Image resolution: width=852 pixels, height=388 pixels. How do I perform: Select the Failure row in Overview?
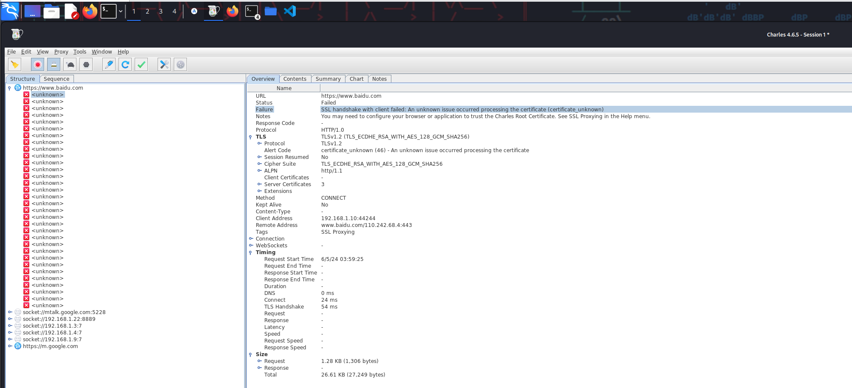click(549, 110)
